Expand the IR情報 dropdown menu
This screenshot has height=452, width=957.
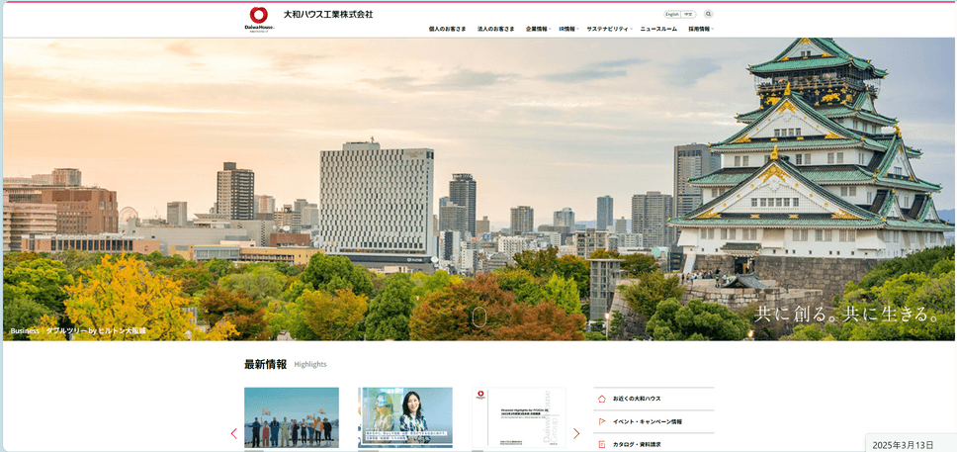pos(567,30)
